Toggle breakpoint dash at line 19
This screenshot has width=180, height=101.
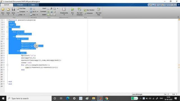[4, 63]
